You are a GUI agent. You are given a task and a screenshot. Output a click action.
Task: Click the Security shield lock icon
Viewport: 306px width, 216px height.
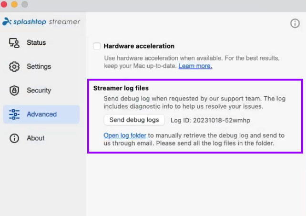coord(14,91)
